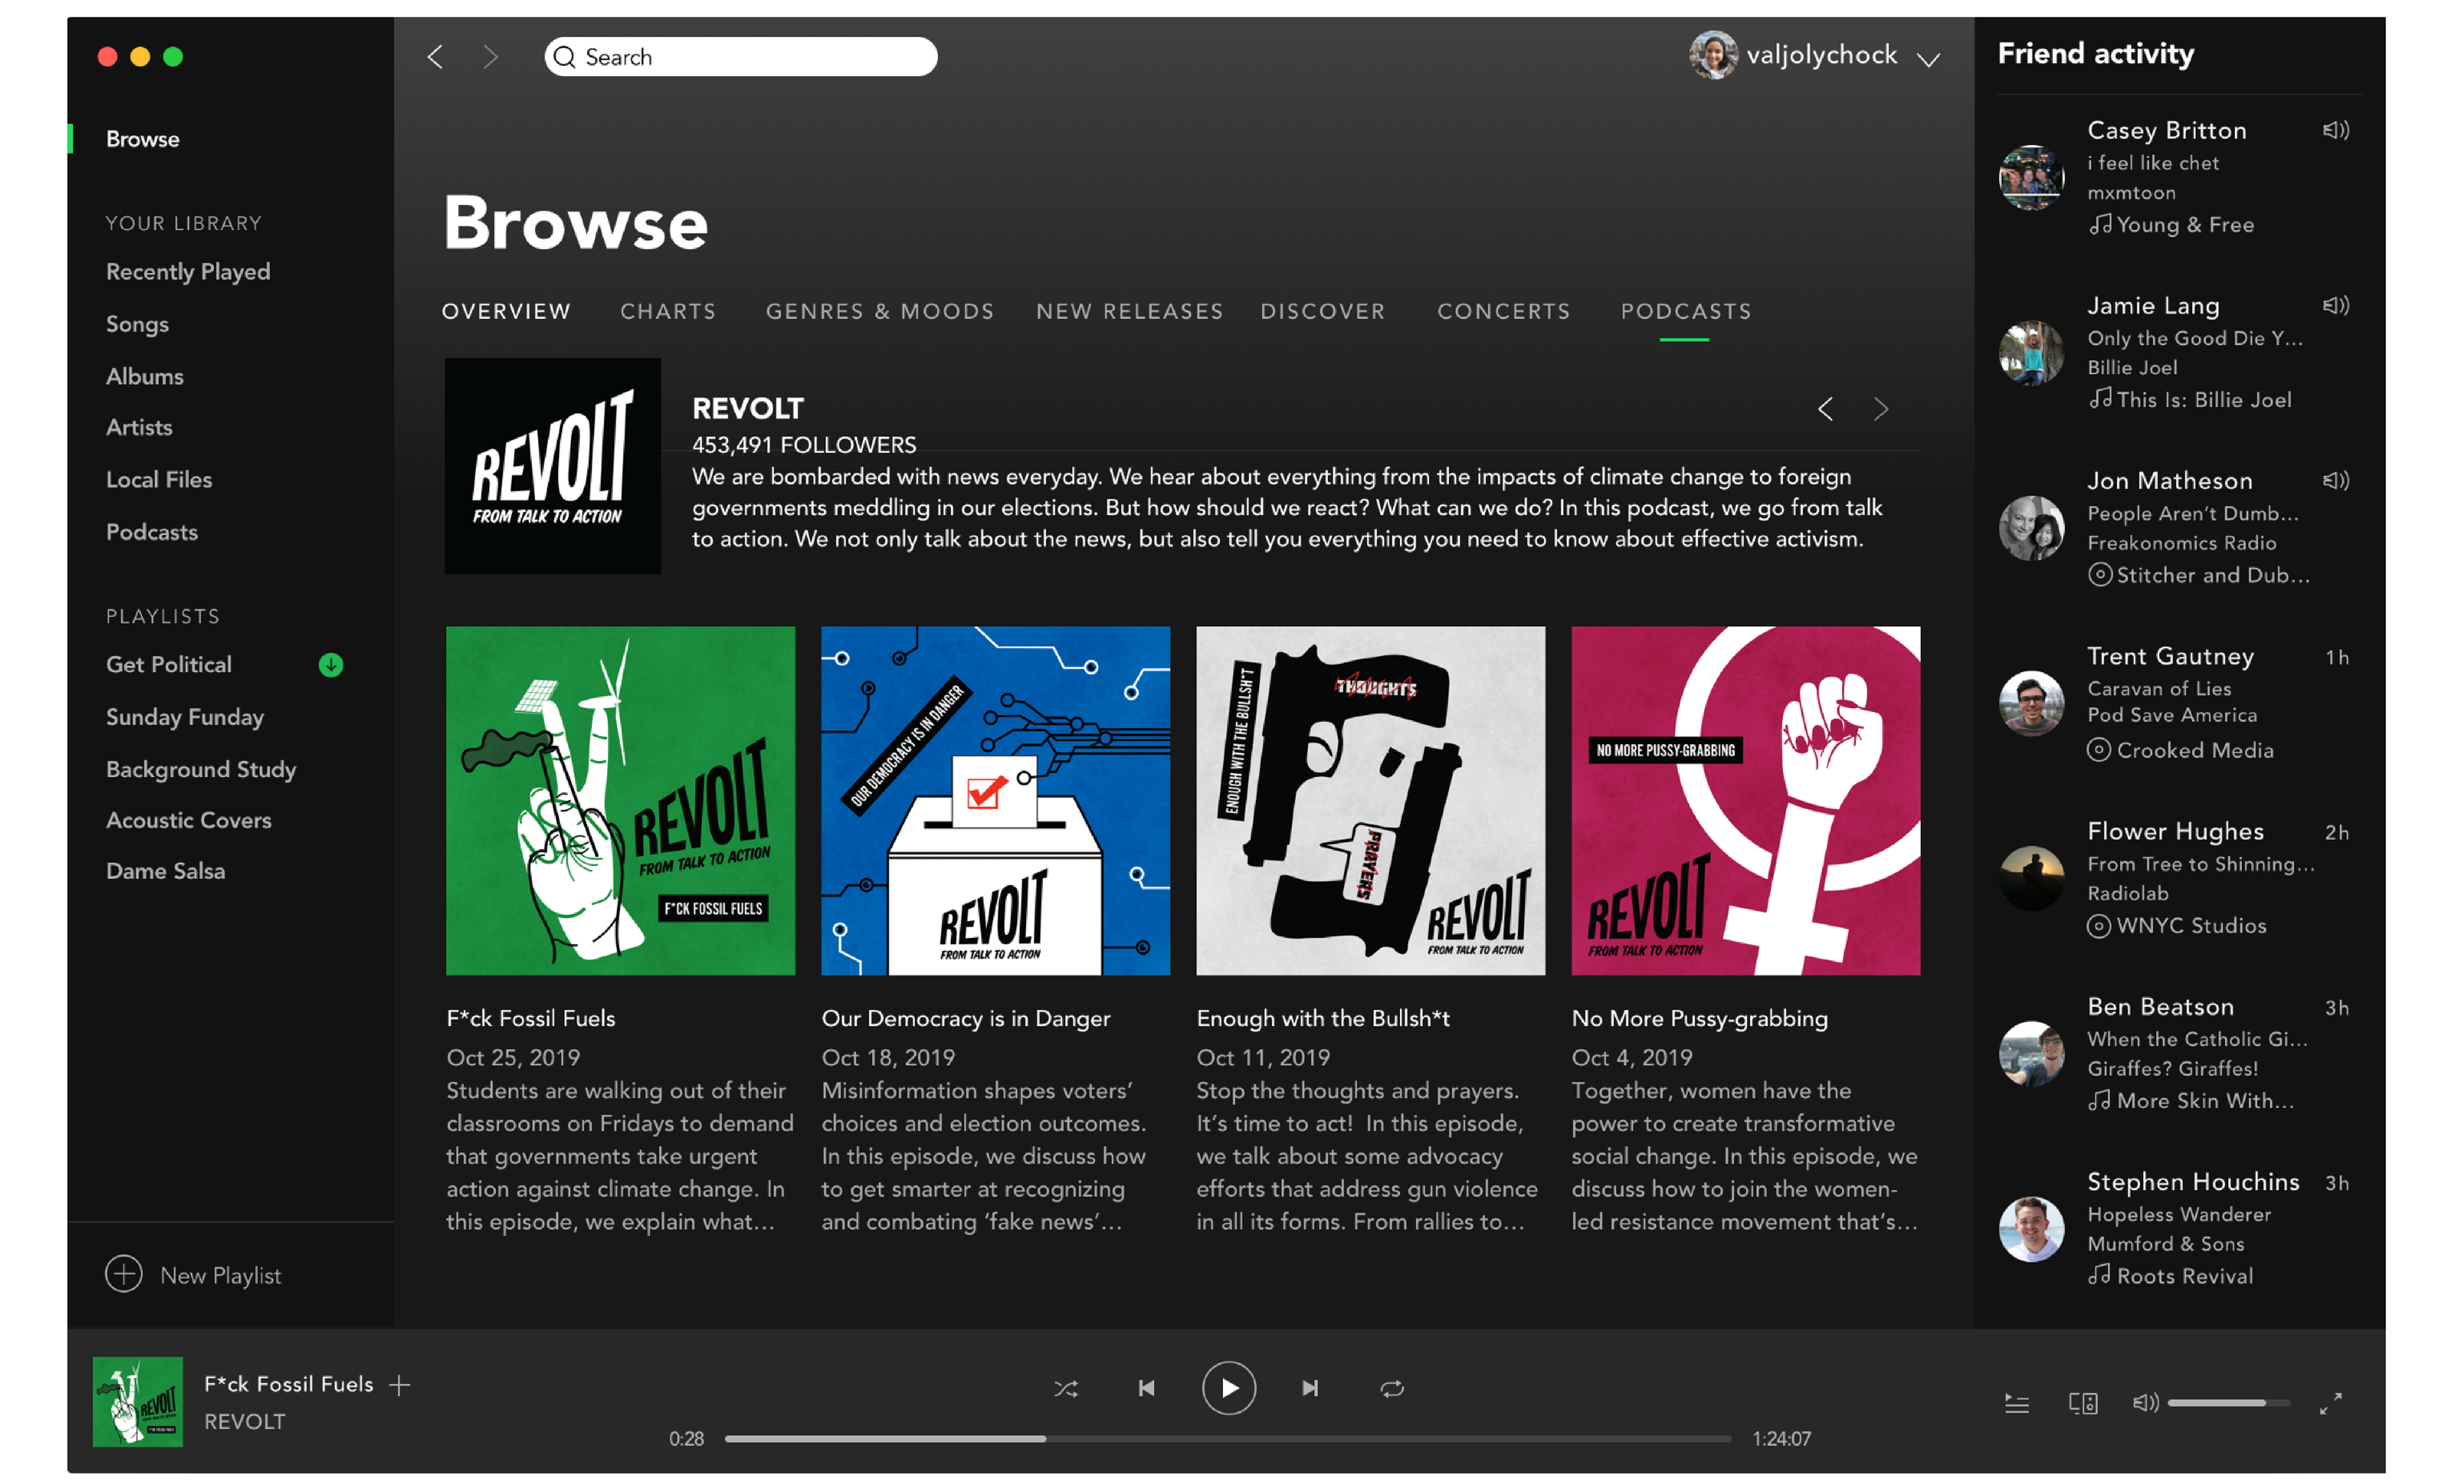
Task: Add F*ck Fossil Fuels to library with plus
Action: pyautogui.click(x=400, y=1385)
